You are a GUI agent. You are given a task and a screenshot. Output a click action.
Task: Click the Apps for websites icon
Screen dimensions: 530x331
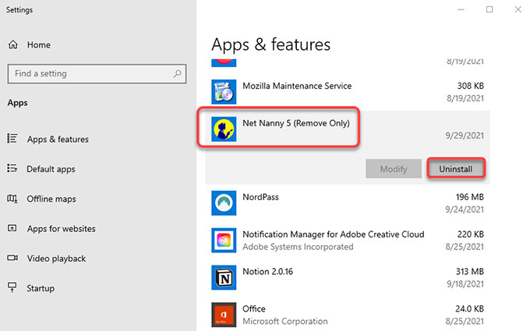12,228
